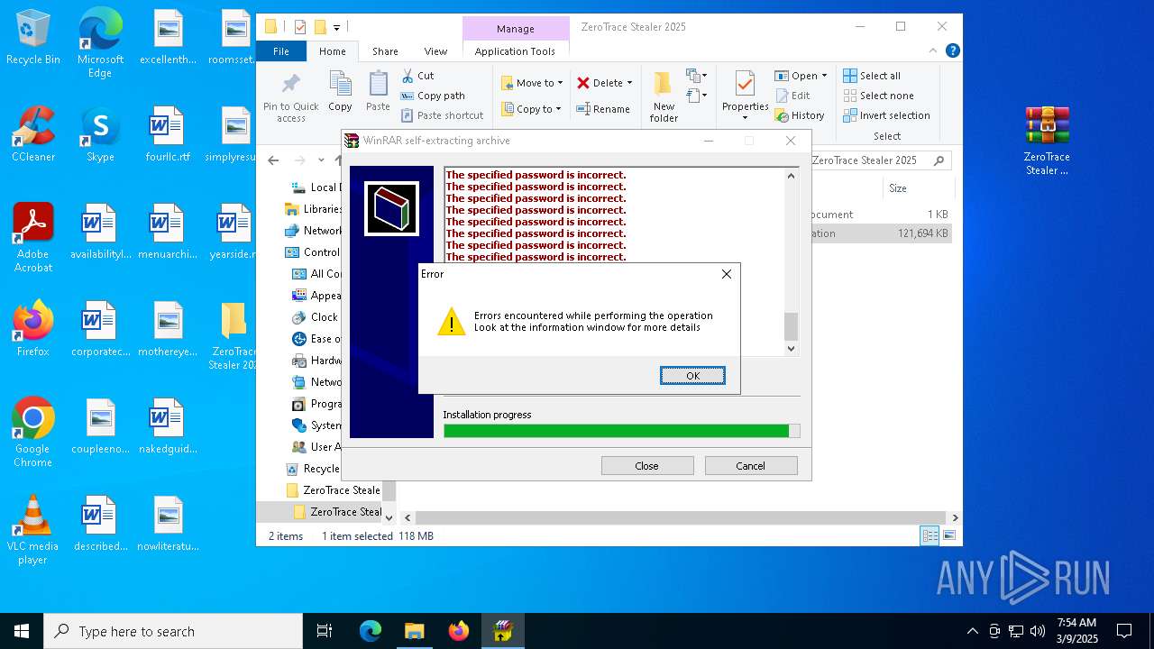This screenshot has height=649, width=1154.
Task: Click OK in the Error dialog
Action: point(692,376)
